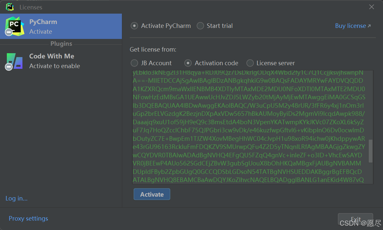This screenshot has width=383, height=230.
Task: Open Proxy settings link
Action: (x=28, y=218)
